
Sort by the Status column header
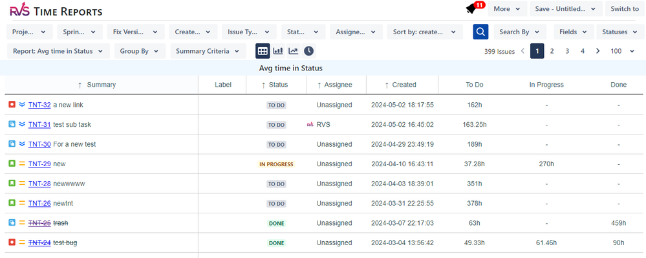[275, 85]
